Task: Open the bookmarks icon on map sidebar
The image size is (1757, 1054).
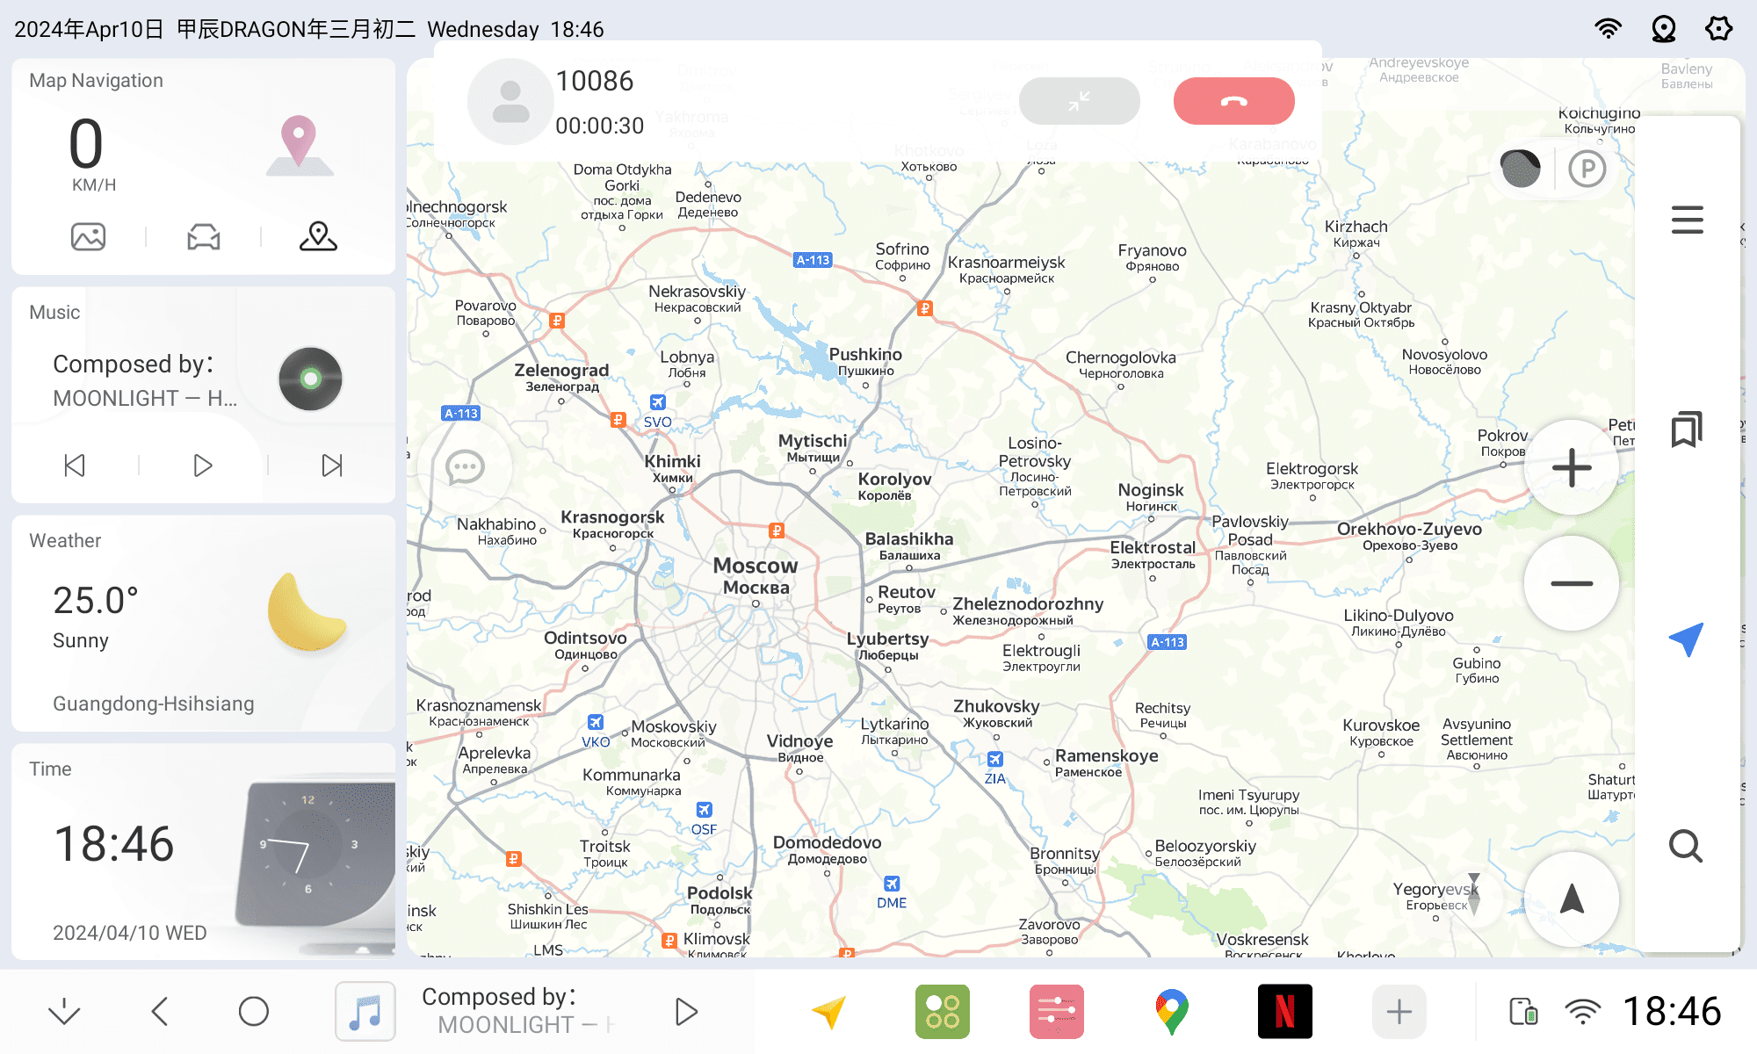Action: 1687,430
